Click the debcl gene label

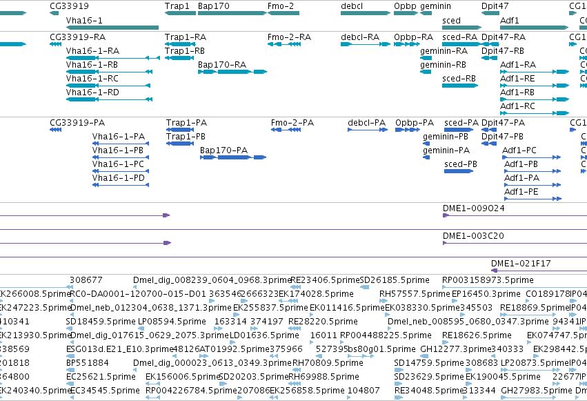coord(352,6)
